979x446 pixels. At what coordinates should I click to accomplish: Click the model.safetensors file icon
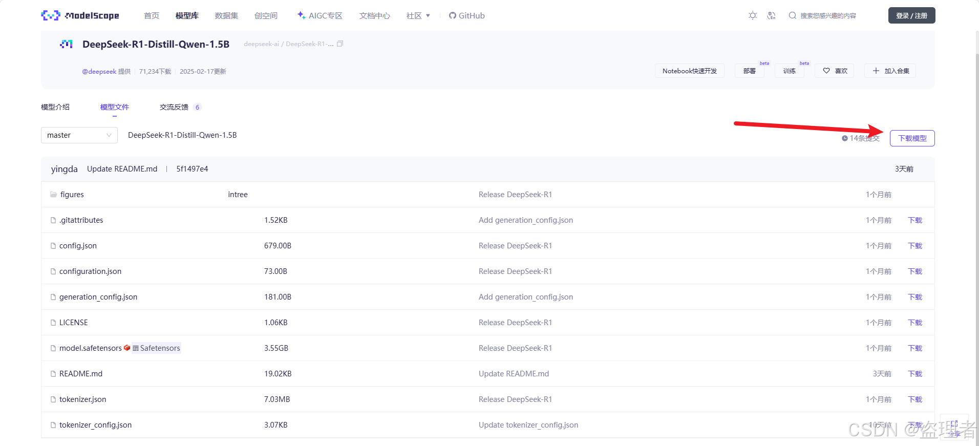point(53,348)
